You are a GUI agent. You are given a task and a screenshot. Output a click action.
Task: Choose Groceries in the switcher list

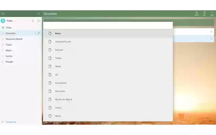[108, 91]
